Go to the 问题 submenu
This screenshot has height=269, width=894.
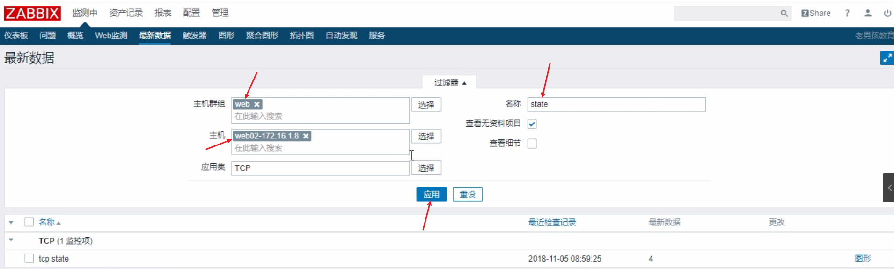point(48,36)
